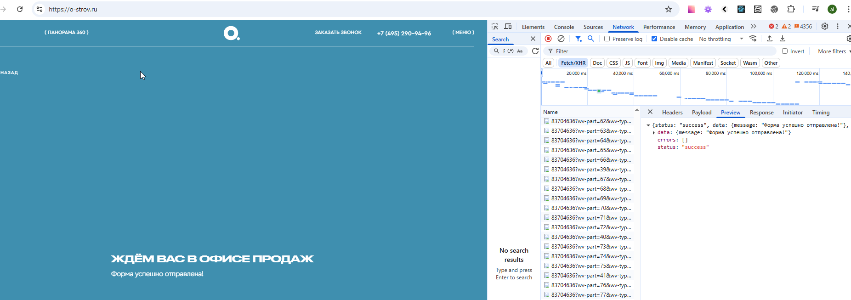
Task: Bookmark this page with the star icon
Action: (669, 9)
